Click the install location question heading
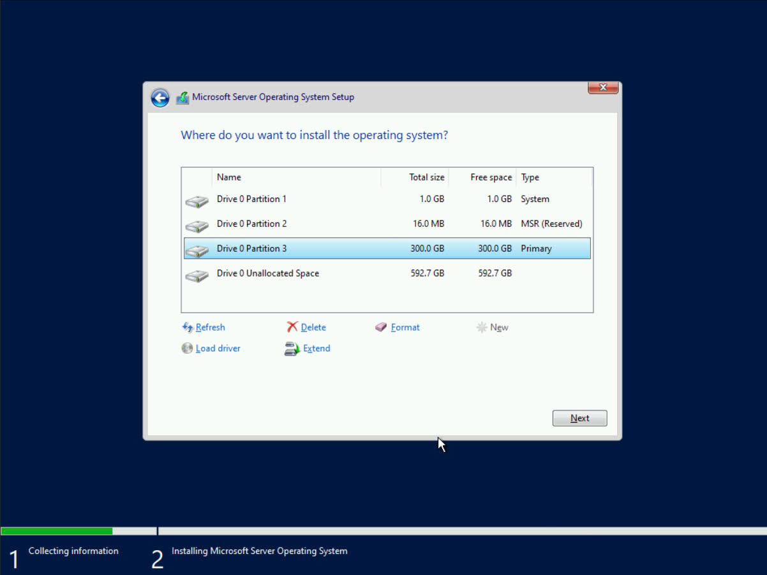Viewport: 767px width, 575px height. point(315,135)
